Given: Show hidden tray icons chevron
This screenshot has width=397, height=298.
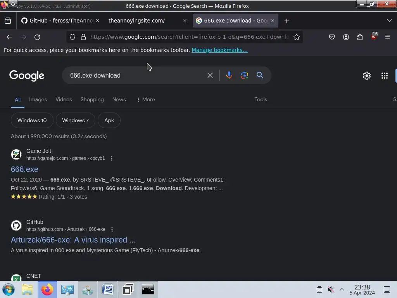Looking at the screenshot, I should 342,289.
